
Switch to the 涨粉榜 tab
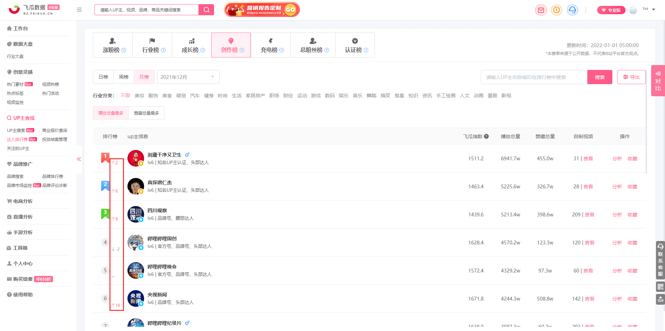point(113,45)
